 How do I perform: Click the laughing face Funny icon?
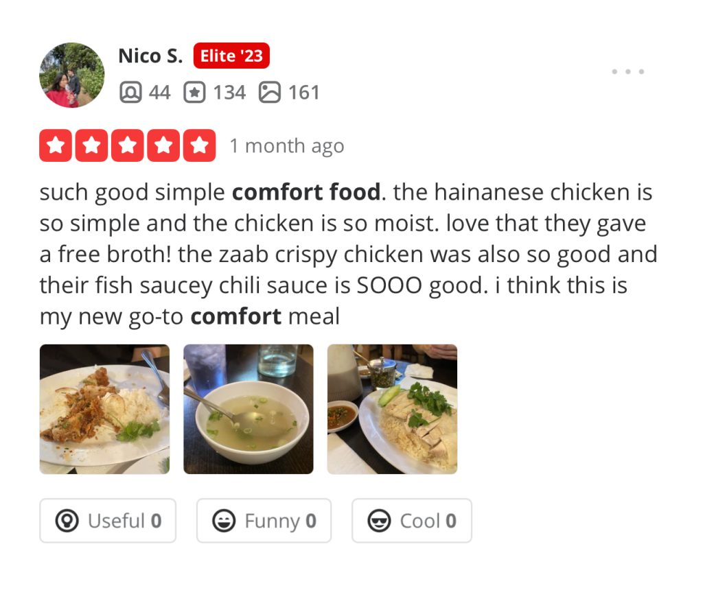224,521
